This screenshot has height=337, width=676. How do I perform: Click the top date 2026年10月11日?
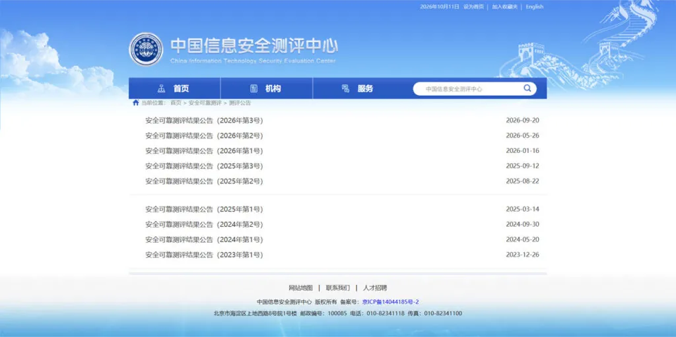tap(440, 7)
